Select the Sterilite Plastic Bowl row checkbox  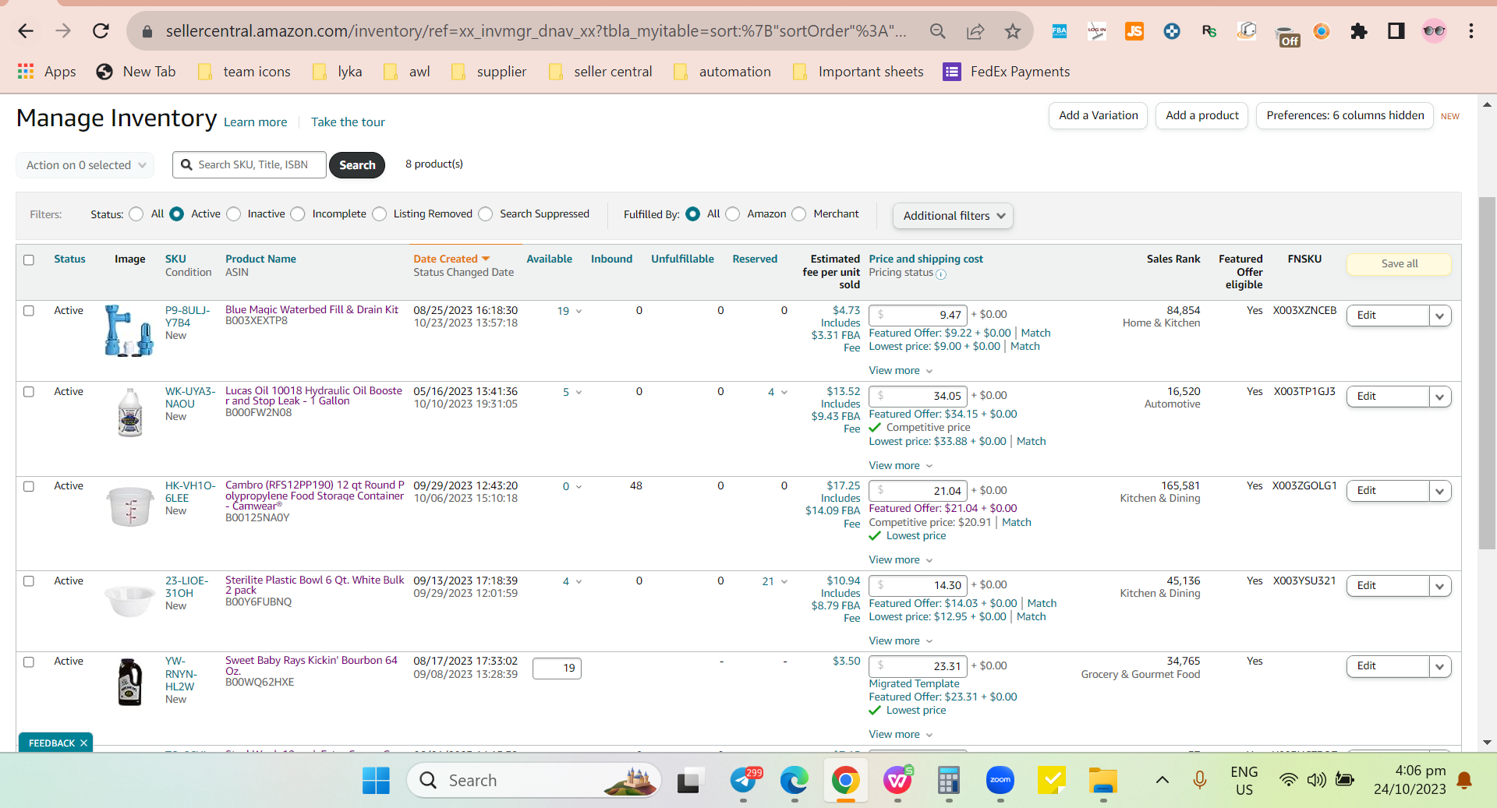click(29, 581)
